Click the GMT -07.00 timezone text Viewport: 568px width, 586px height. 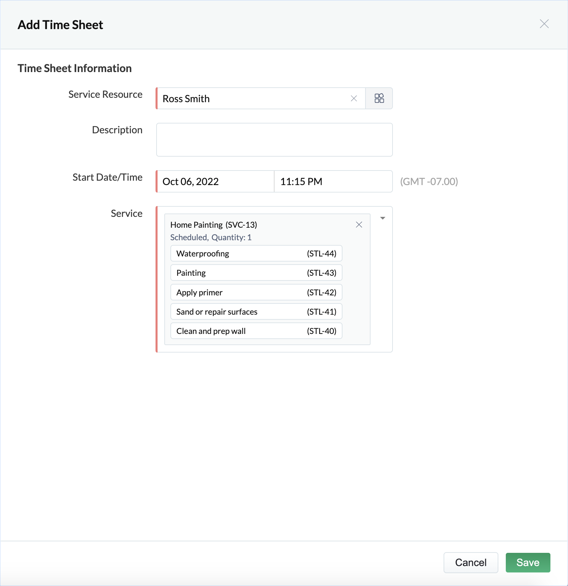click(x=429, y=182)
